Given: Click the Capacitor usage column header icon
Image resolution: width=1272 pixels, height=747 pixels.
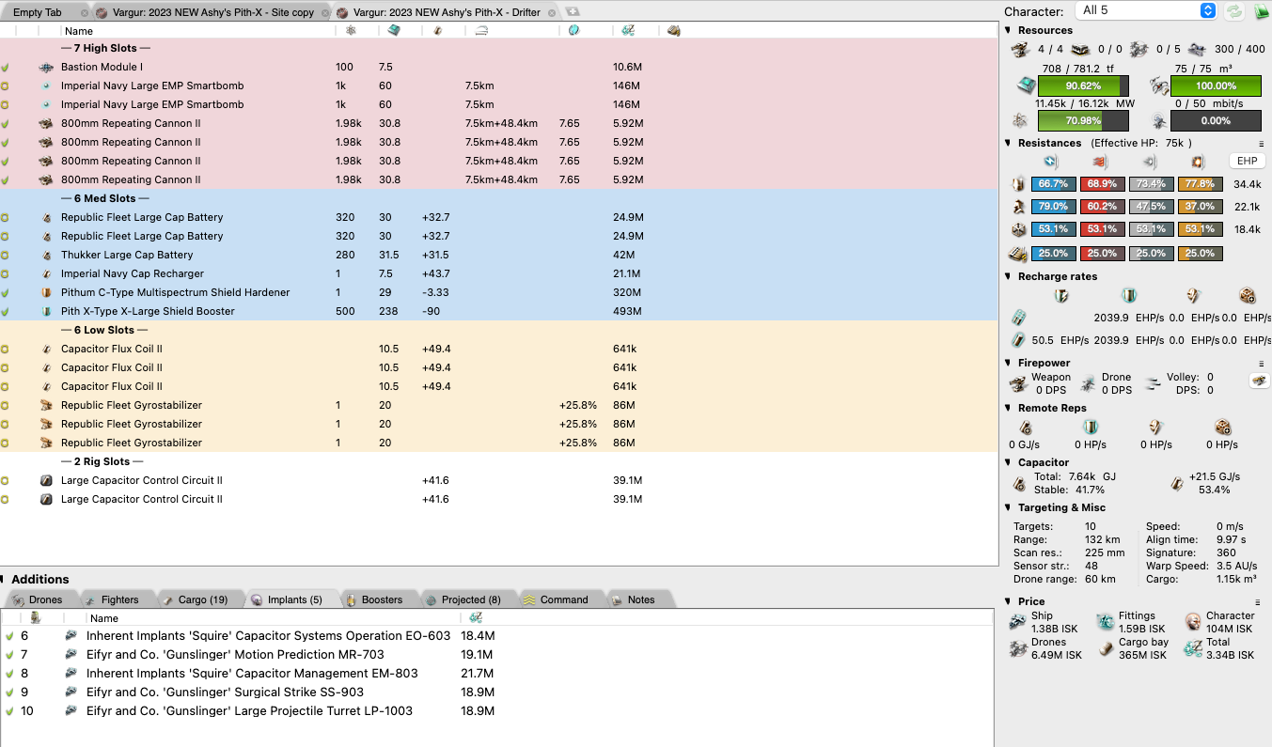Looking at the screenshot, I should tap(437, 31).
